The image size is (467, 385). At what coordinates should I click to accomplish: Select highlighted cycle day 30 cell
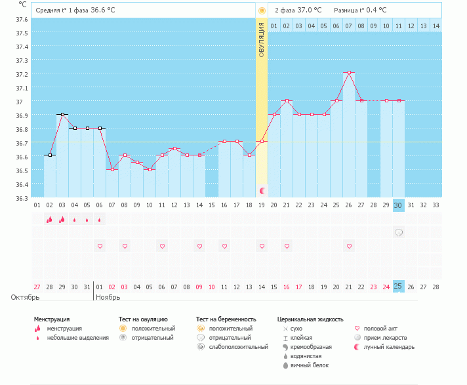[398, 205]
